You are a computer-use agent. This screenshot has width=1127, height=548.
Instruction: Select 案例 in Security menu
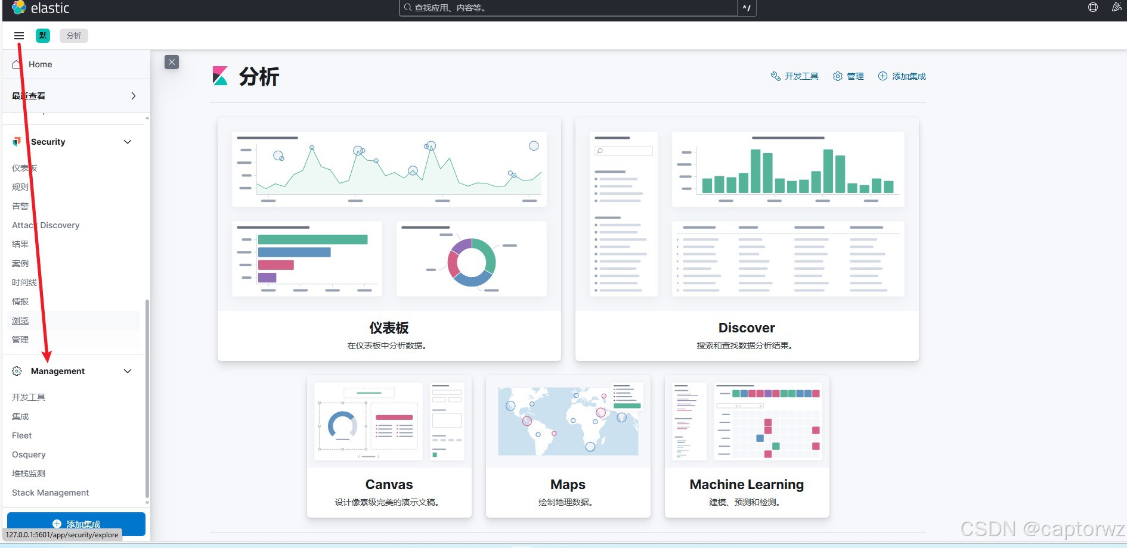(20, 263)
